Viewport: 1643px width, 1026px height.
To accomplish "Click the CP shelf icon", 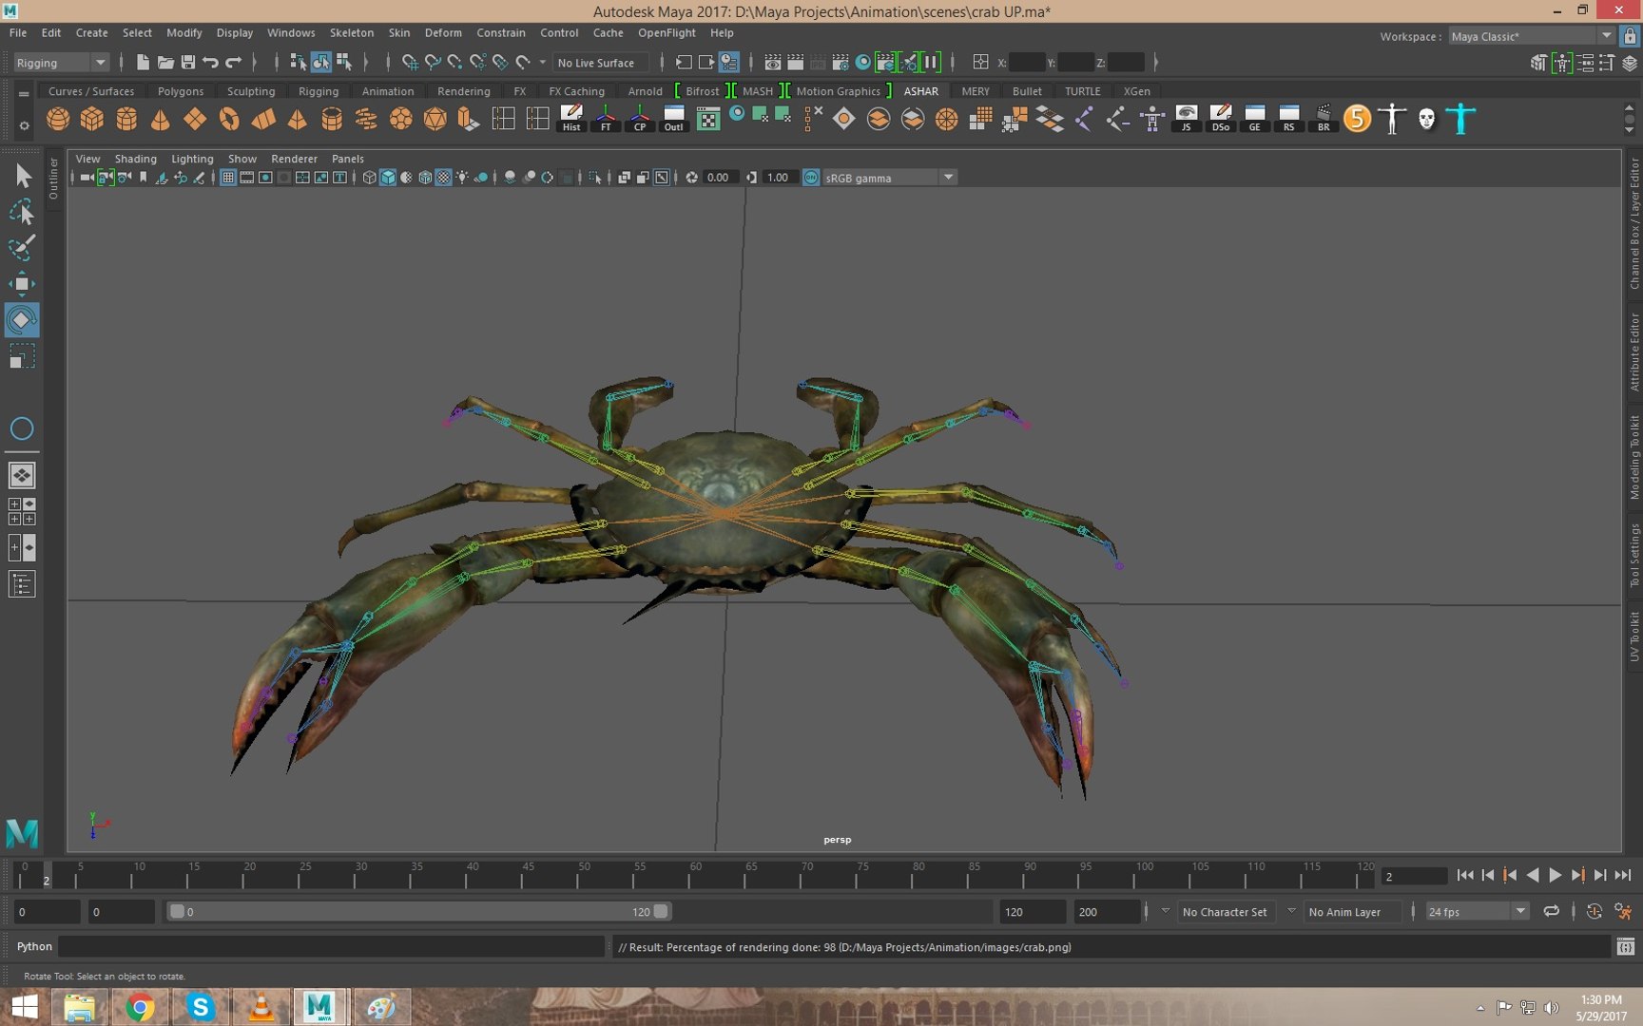I will (640, 119).
